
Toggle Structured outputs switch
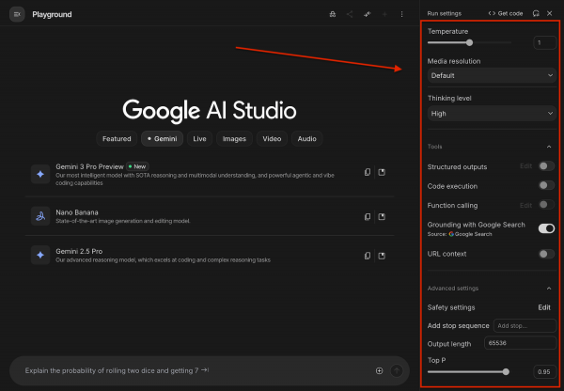pyautogui.click(x=546, y=165)
